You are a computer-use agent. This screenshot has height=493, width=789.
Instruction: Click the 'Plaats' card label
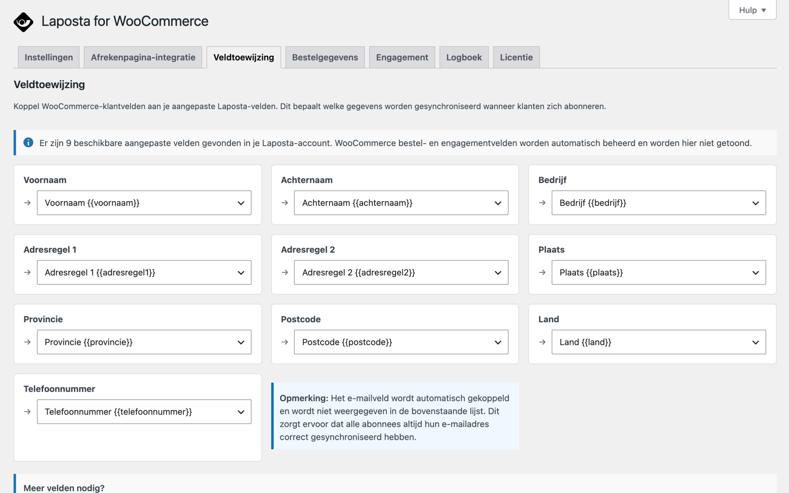(551, 250)
